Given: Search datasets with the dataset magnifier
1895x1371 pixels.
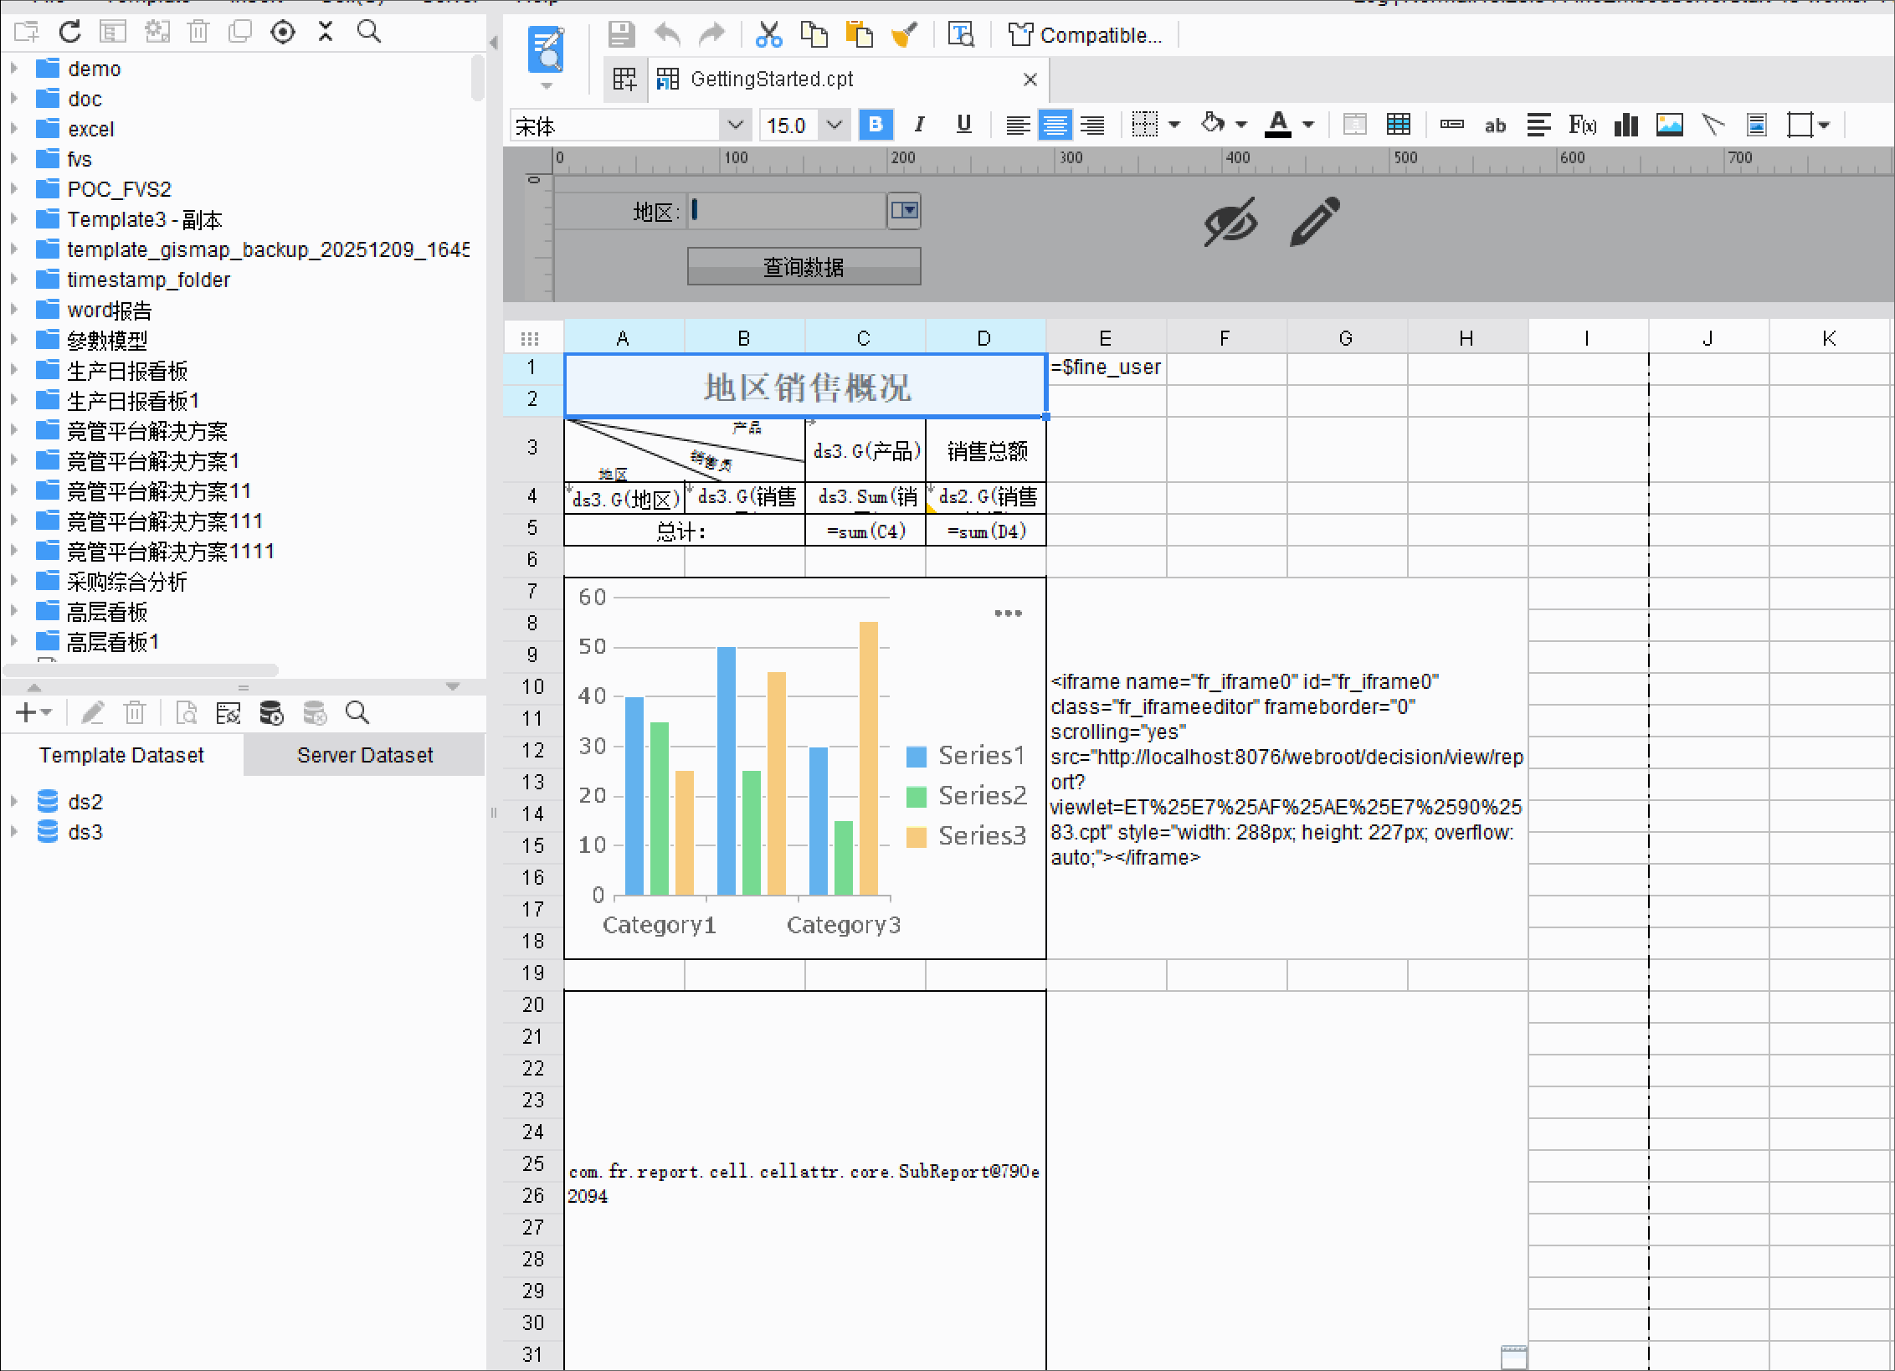Looking at the screenshot, I should pos(357,713).
